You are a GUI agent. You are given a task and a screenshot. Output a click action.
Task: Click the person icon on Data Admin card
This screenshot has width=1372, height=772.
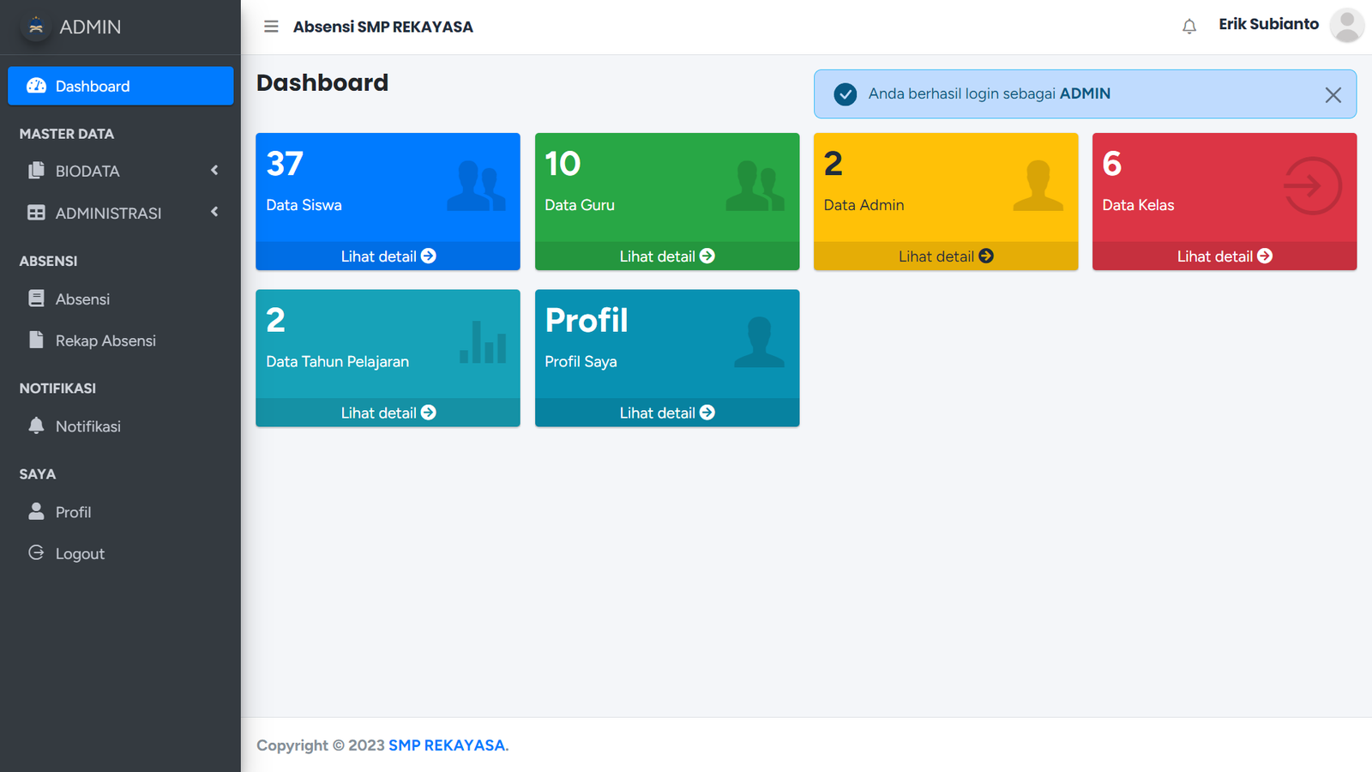click(x=1038, y=186)
